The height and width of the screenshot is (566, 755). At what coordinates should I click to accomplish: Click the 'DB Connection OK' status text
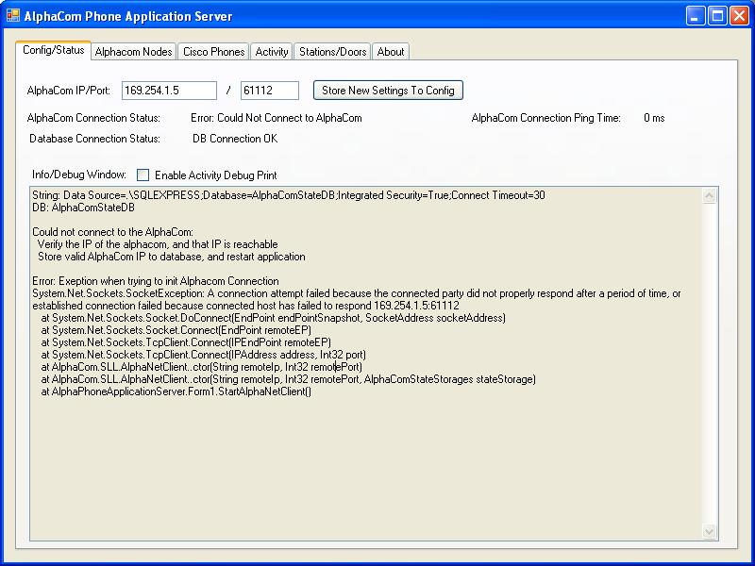point(235,138)
